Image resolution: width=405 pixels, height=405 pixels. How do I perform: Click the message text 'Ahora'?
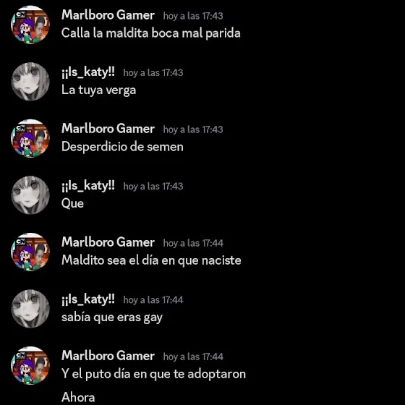[78, 397]
